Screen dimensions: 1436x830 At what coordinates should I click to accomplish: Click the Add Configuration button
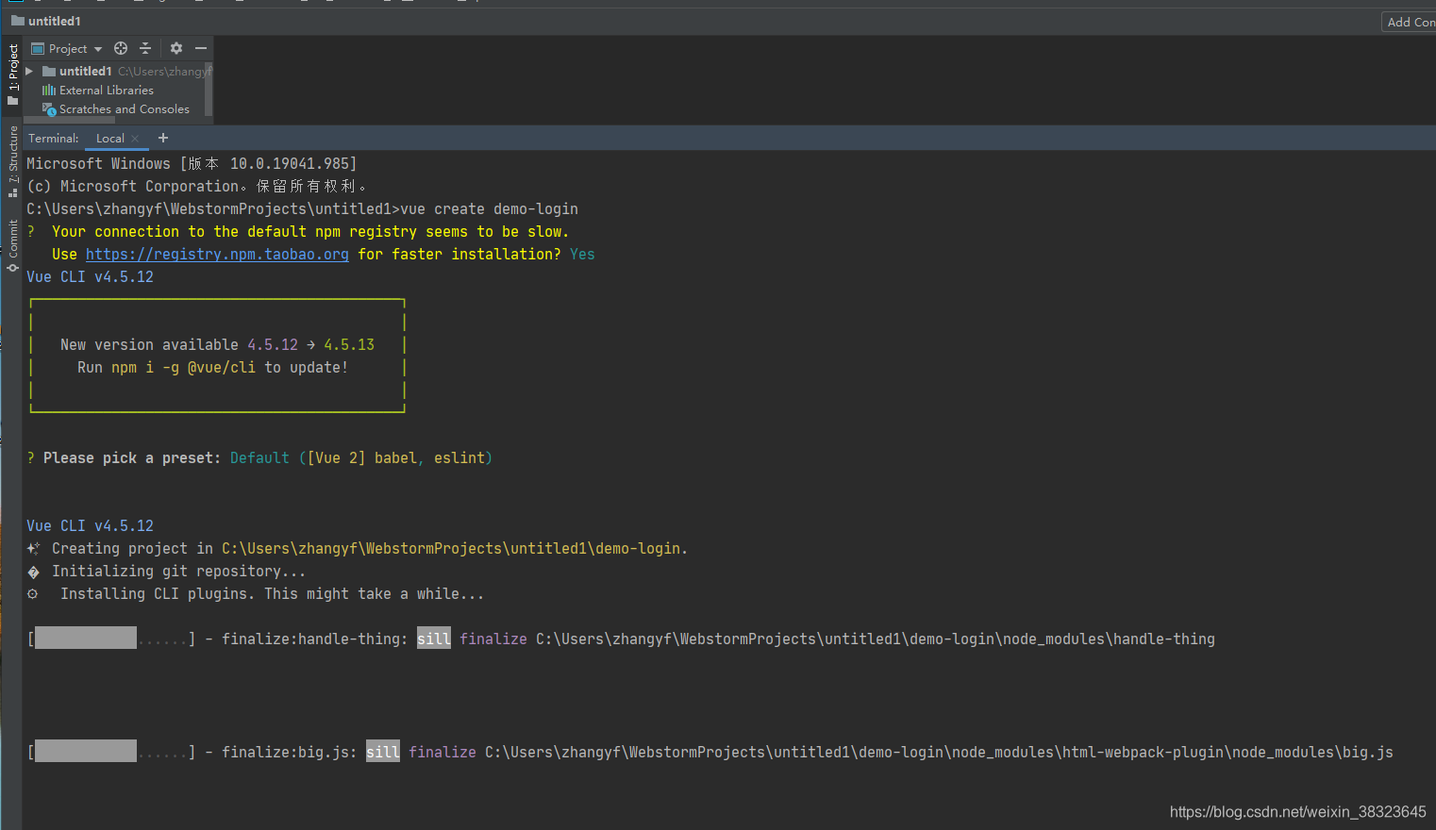(1410, 22)
